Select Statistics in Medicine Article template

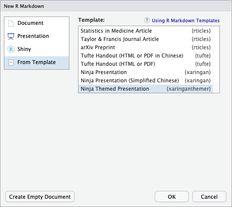click(146, 31)
